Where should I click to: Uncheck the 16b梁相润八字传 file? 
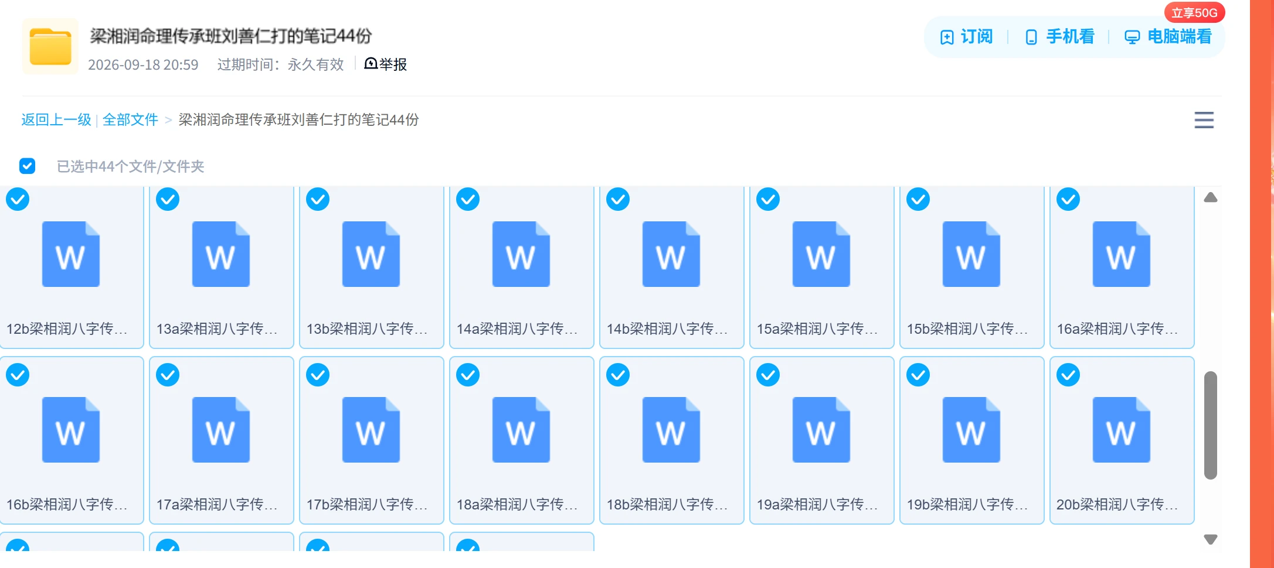click(x=18, y=375)
